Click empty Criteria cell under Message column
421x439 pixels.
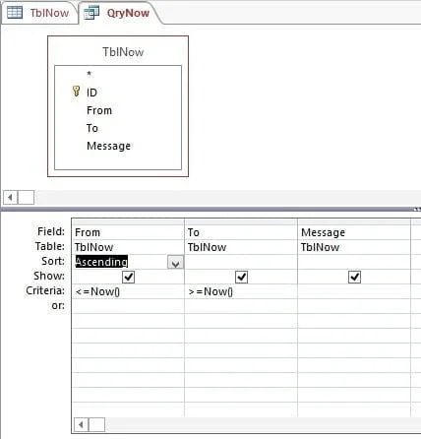[354, 291]
